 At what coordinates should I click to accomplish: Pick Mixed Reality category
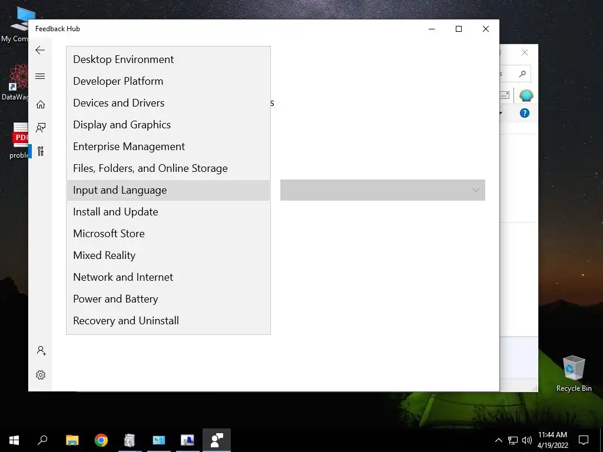pos(168,255)
